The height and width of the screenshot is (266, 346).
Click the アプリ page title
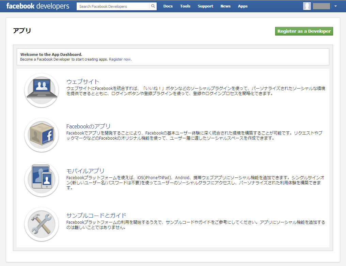pyautogui.click(x=22, y=30)
